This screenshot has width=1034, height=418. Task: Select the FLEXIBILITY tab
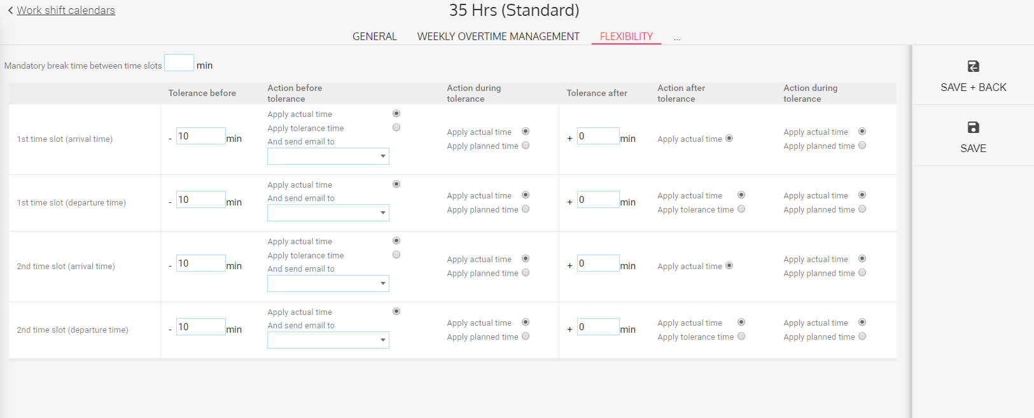(626, 36)
